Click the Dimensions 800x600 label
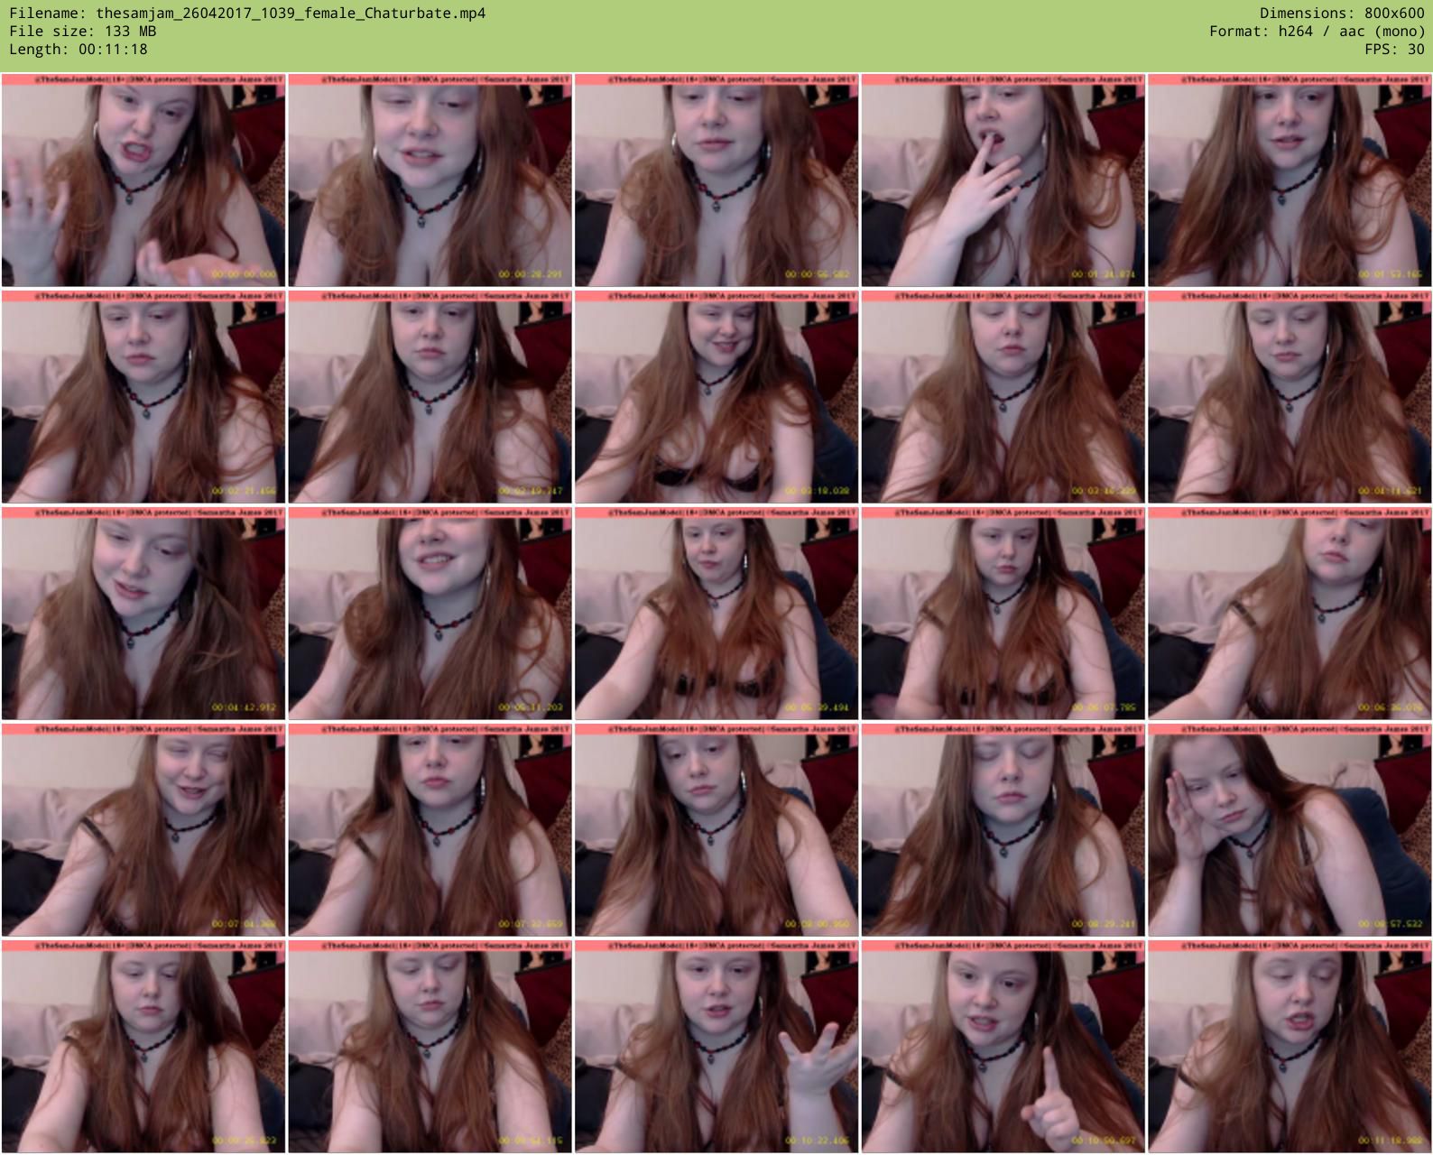Image resolution: width=1433 pixels, height=1155 pixels. coord(1342,14)
